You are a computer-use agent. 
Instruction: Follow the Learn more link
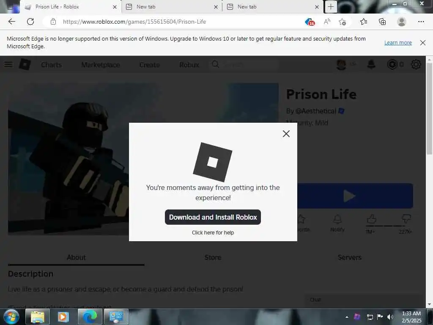pyautogui.click(x=398, y=43)
